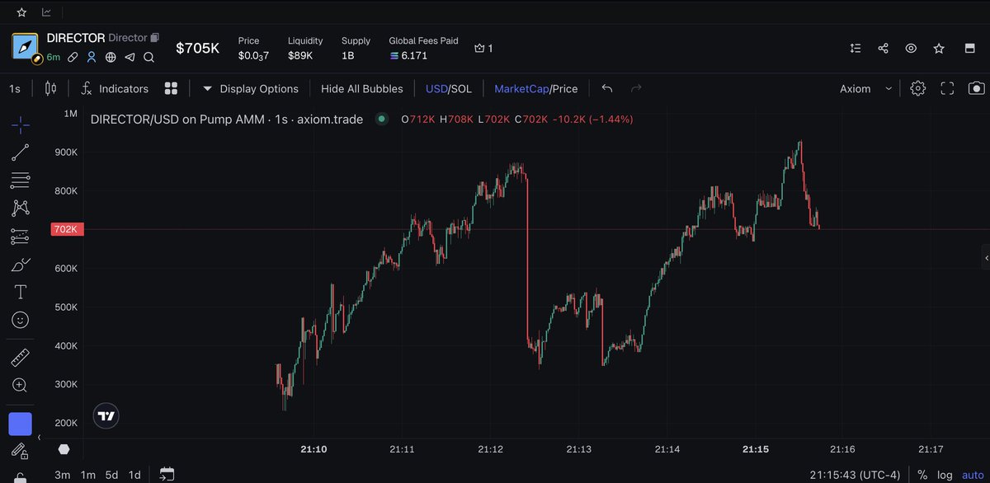
Task: Open the indicator templates grid icon
Action: point(171,88)
